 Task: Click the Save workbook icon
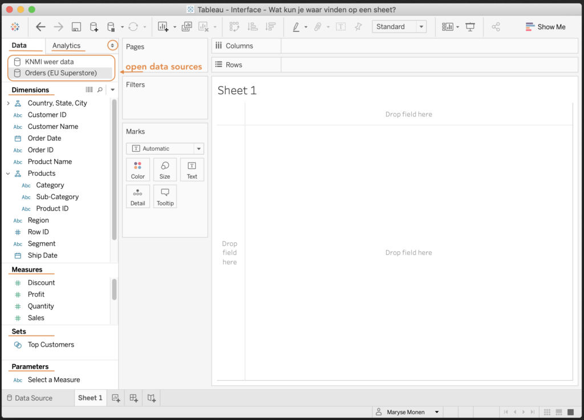pos(76,27)
